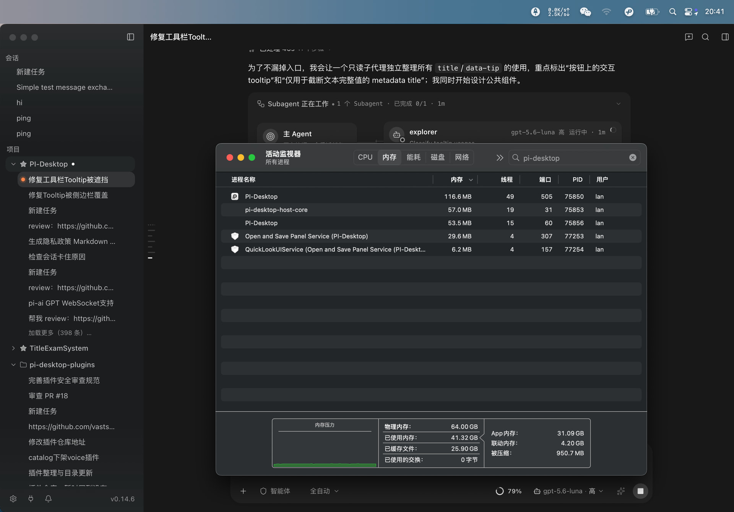Stop the running task with stop button
This screenshot has width=734, height=512.
(640, 491)
